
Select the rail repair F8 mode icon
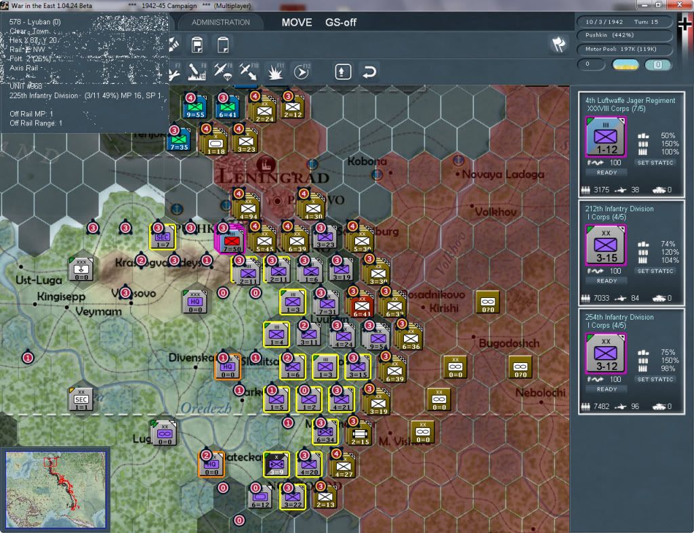(x=197, y=71)
